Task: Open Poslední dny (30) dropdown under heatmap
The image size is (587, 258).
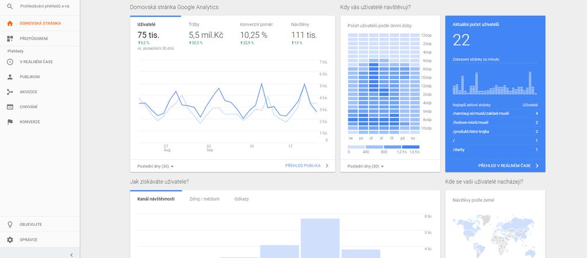Action: (365, 166)
